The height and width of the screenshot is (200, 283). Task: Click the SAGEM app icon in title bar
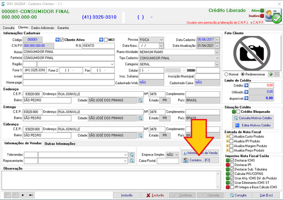click(x=3, y=4)
